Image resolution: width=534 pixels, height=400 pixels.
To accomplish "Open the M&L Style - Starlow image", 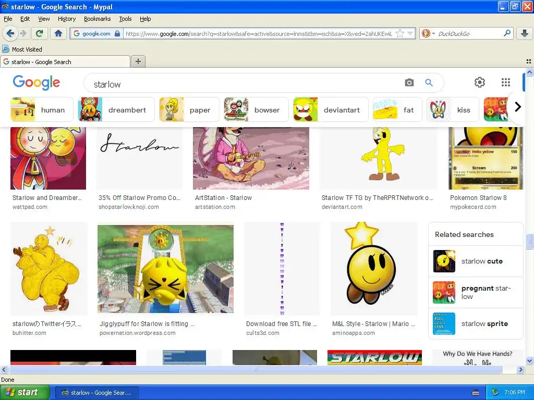I will [374, 269].
